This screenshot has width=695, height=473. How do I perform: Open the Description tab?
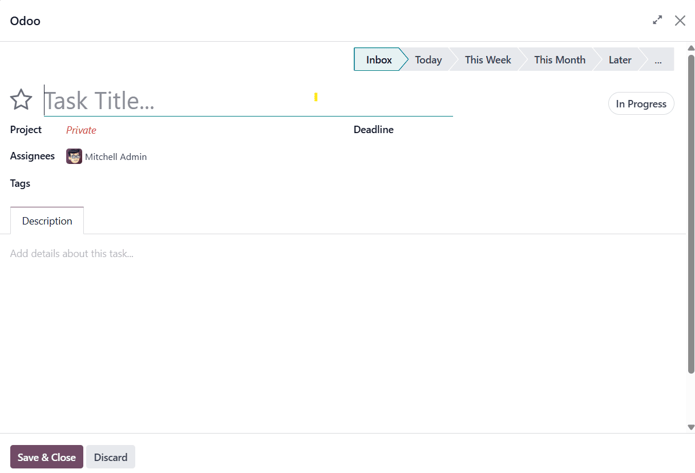(x=47, y=221)
